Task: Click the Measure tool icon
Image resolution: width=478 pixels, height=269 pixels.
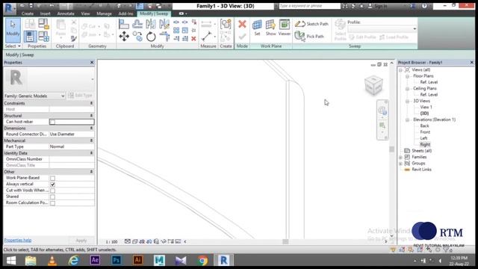Action: tap(206, 37)
